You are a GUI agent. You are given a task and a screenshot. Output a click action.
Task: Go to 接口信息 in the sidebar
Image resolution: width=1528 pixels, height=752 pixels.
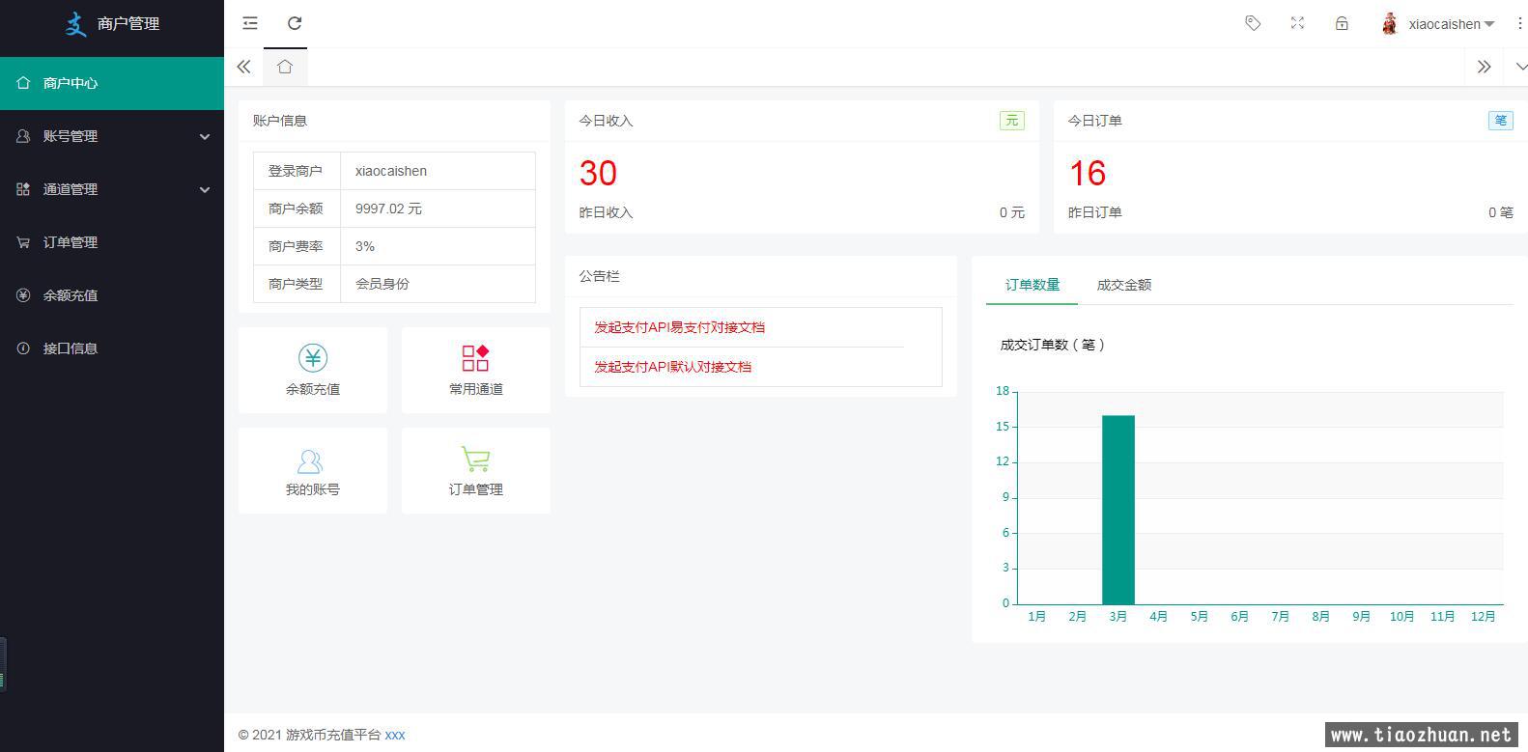[x=71, y=348]
